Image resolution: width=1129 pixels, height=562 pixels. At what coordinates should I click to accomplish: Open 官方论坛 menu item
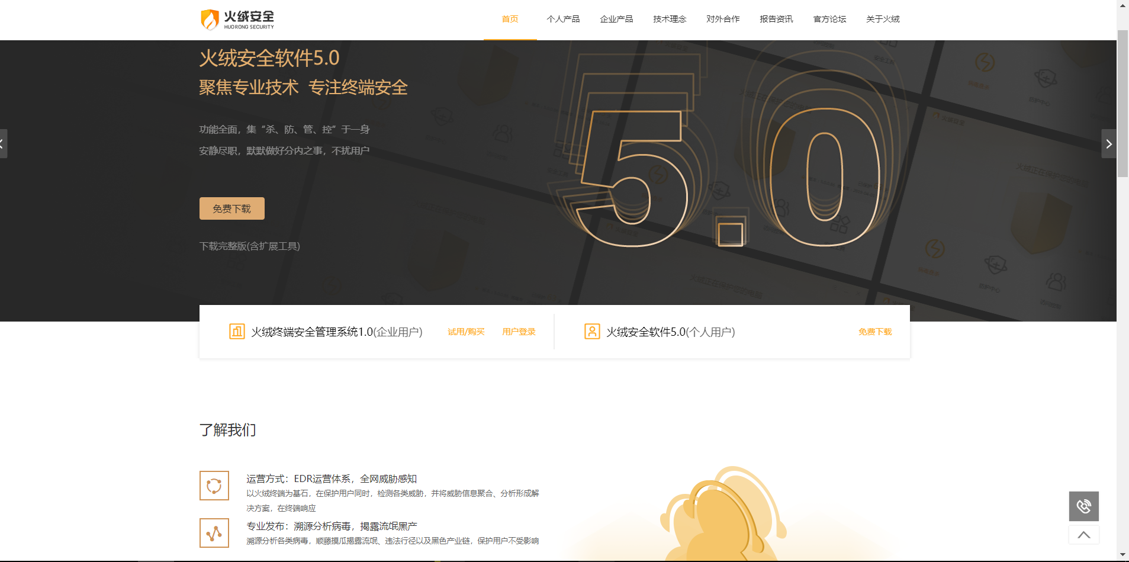pos(829,19)
